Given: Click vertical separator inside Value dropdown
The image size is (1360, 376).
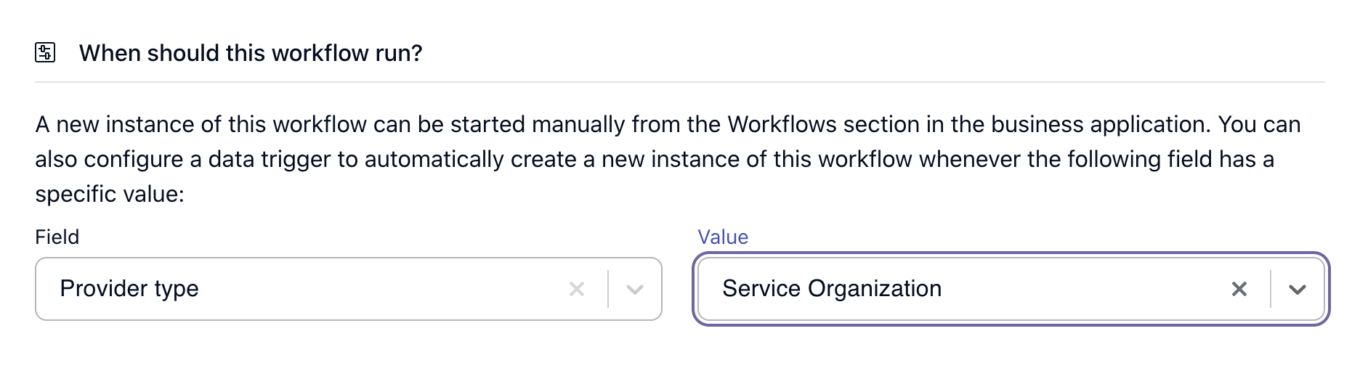Looking at the screenshot, I should [x=1271, y=289].
